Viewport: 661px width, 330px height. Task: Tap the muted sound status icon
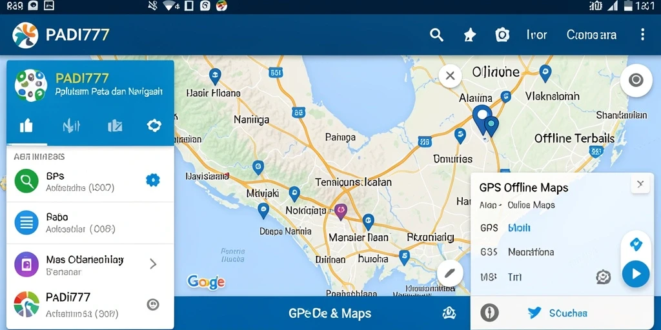tap(152, 5)
